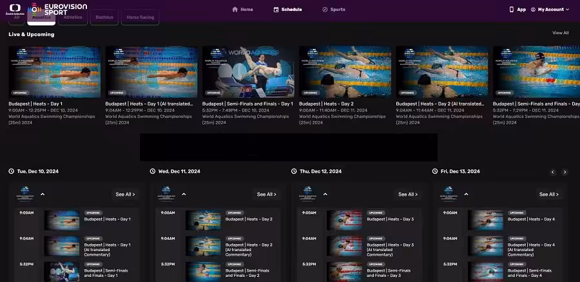Click 'Budapest | Heats - Day 4' schedule title
The height and width of the screenshot is (282, 580).
[531, 219]
